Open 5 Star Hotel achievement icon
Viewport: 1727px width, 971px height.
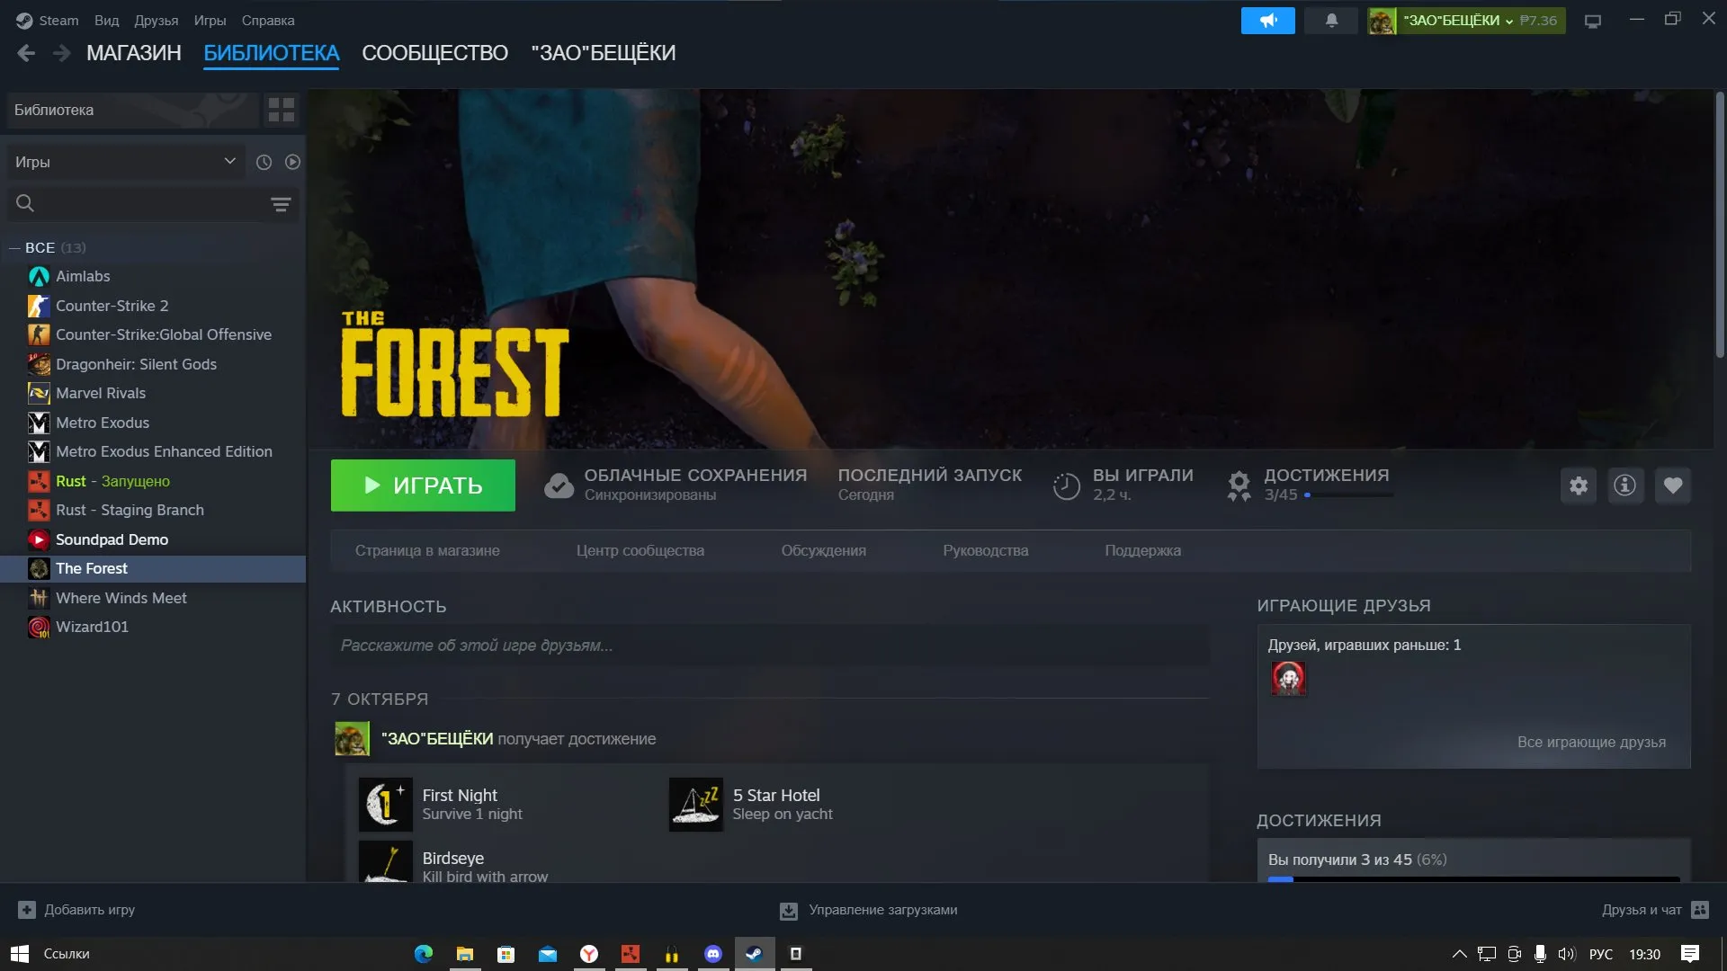pos(695,804)
